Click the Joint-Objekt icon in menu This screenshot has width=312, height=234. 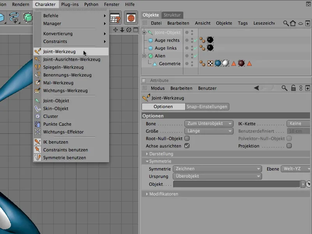[x=37, y=101]
